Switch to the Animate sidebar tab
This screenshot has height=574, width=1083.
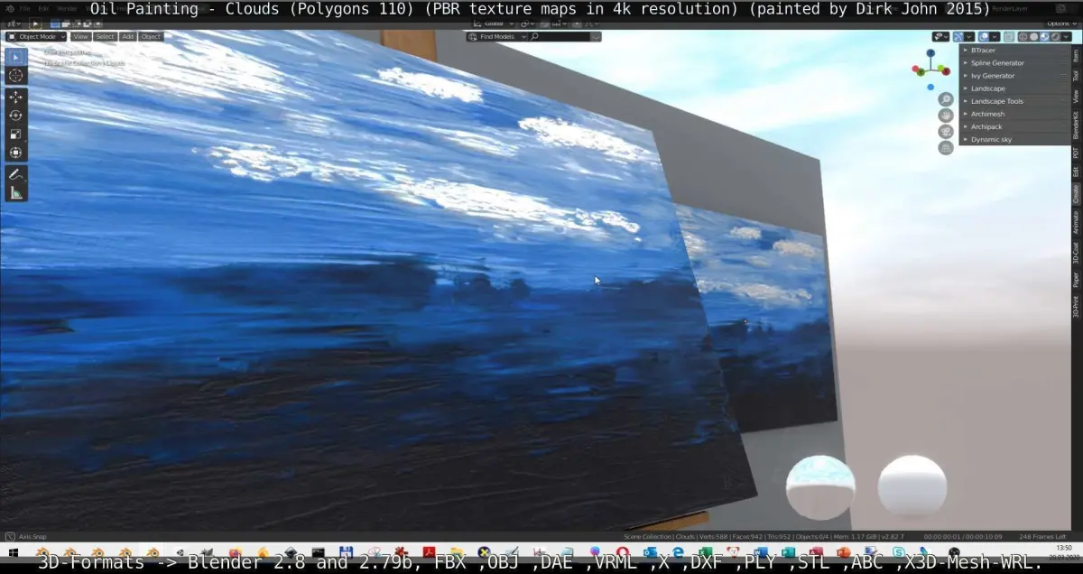[1076, 222]
